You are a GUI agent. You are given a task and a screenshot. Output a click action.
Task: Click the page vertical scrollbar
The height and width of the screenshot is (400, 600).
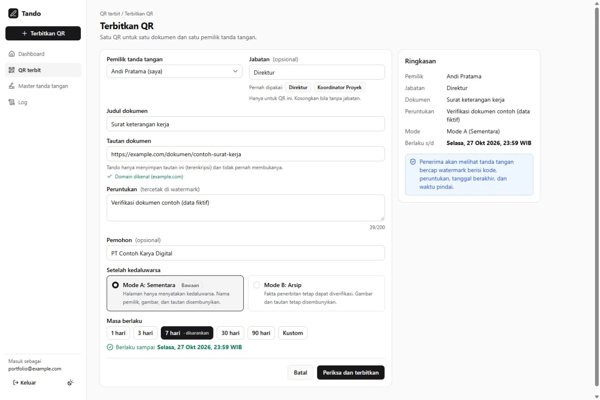(x=597, y=197)
